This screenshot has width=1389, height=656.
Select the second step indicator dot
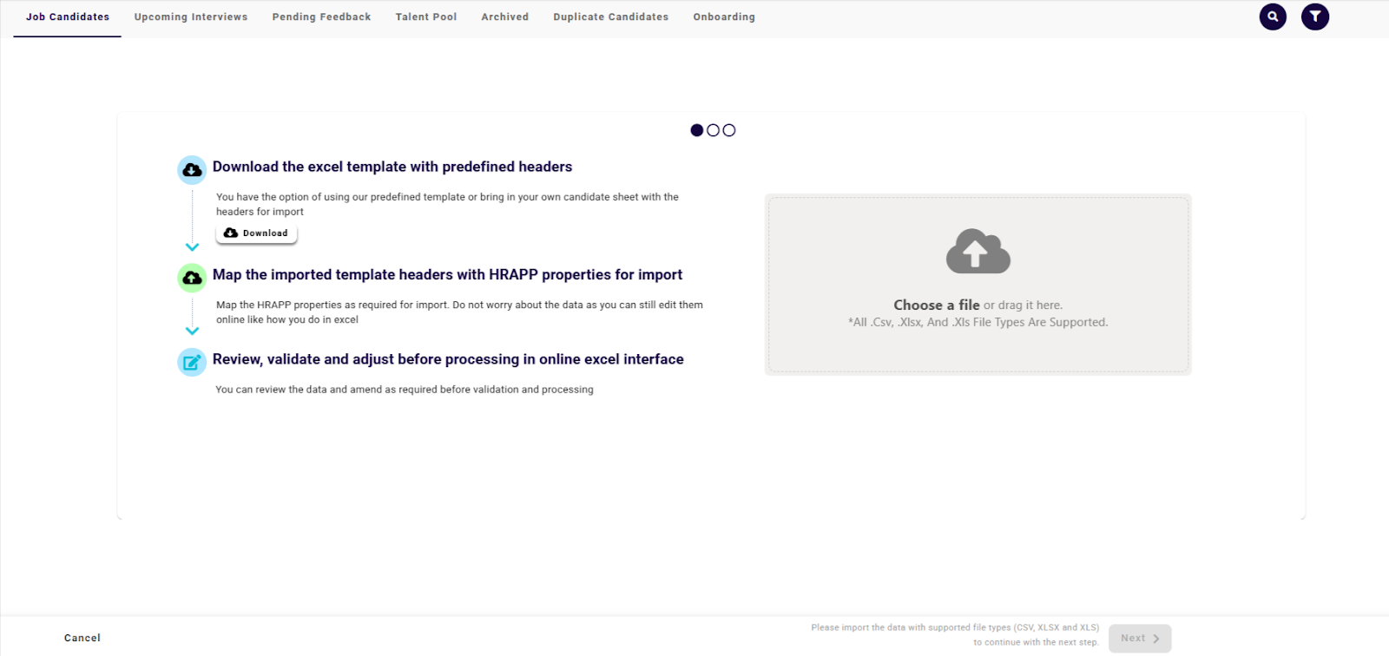click(713, 130)
